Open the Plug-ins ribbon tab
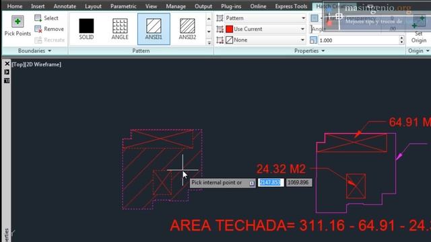431x242 pixels. [x=231, y=6]
